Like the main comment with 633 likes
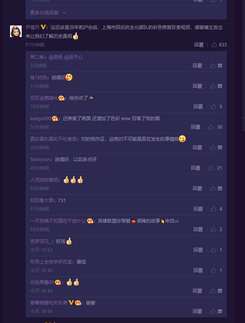This screenshot has height=323, width=245. click(x=214, y=45)
